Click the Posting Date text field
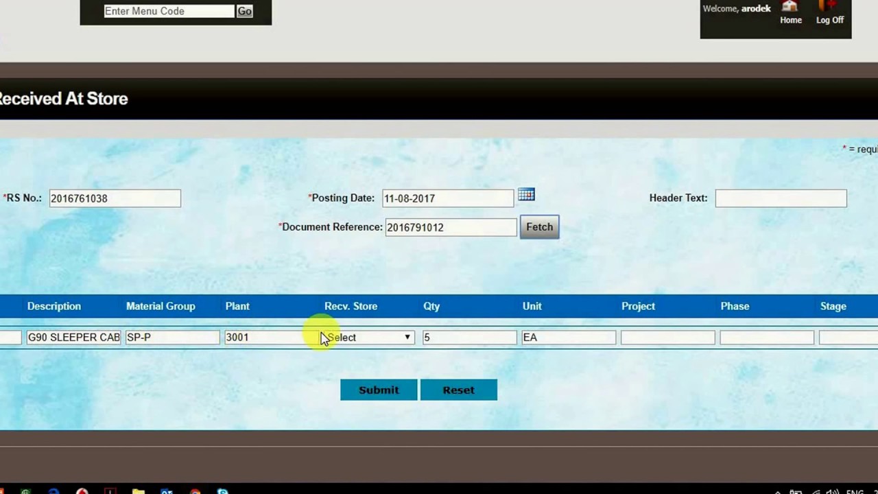This screenshot has width=878, height=494. tap(447, 198)
